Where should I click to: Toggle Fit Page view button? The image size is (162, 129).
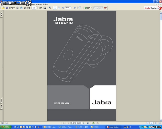coord(55,8)
